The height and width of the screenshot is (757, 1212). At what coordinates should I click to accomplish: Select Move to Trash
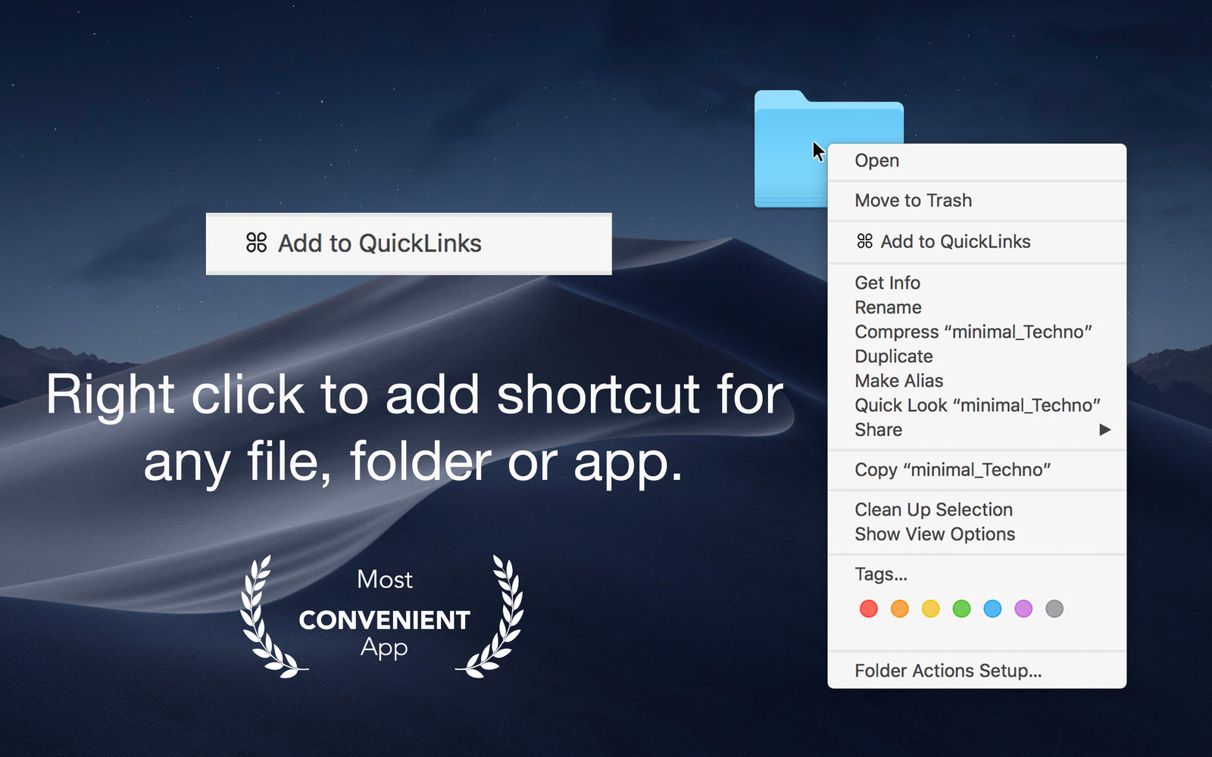click(977, 201)
